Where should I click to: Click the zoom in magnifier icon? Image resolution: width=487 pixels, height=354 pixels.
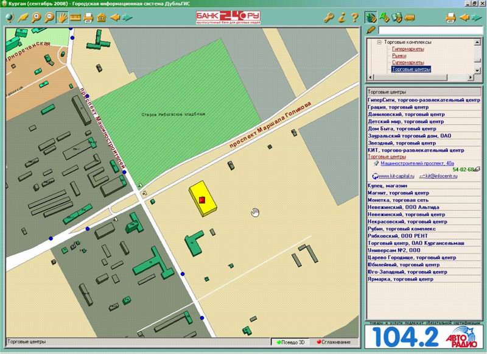[35, 16]
